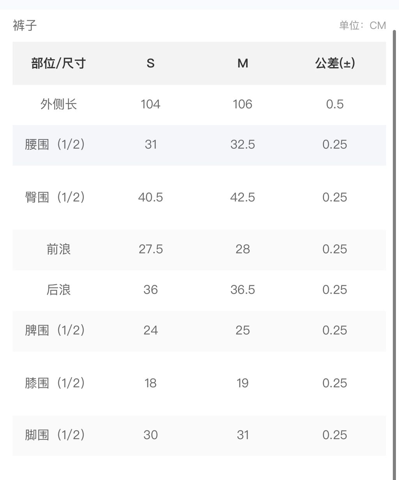Click the S value 104 for 外侧长

[x=150, y=104]
